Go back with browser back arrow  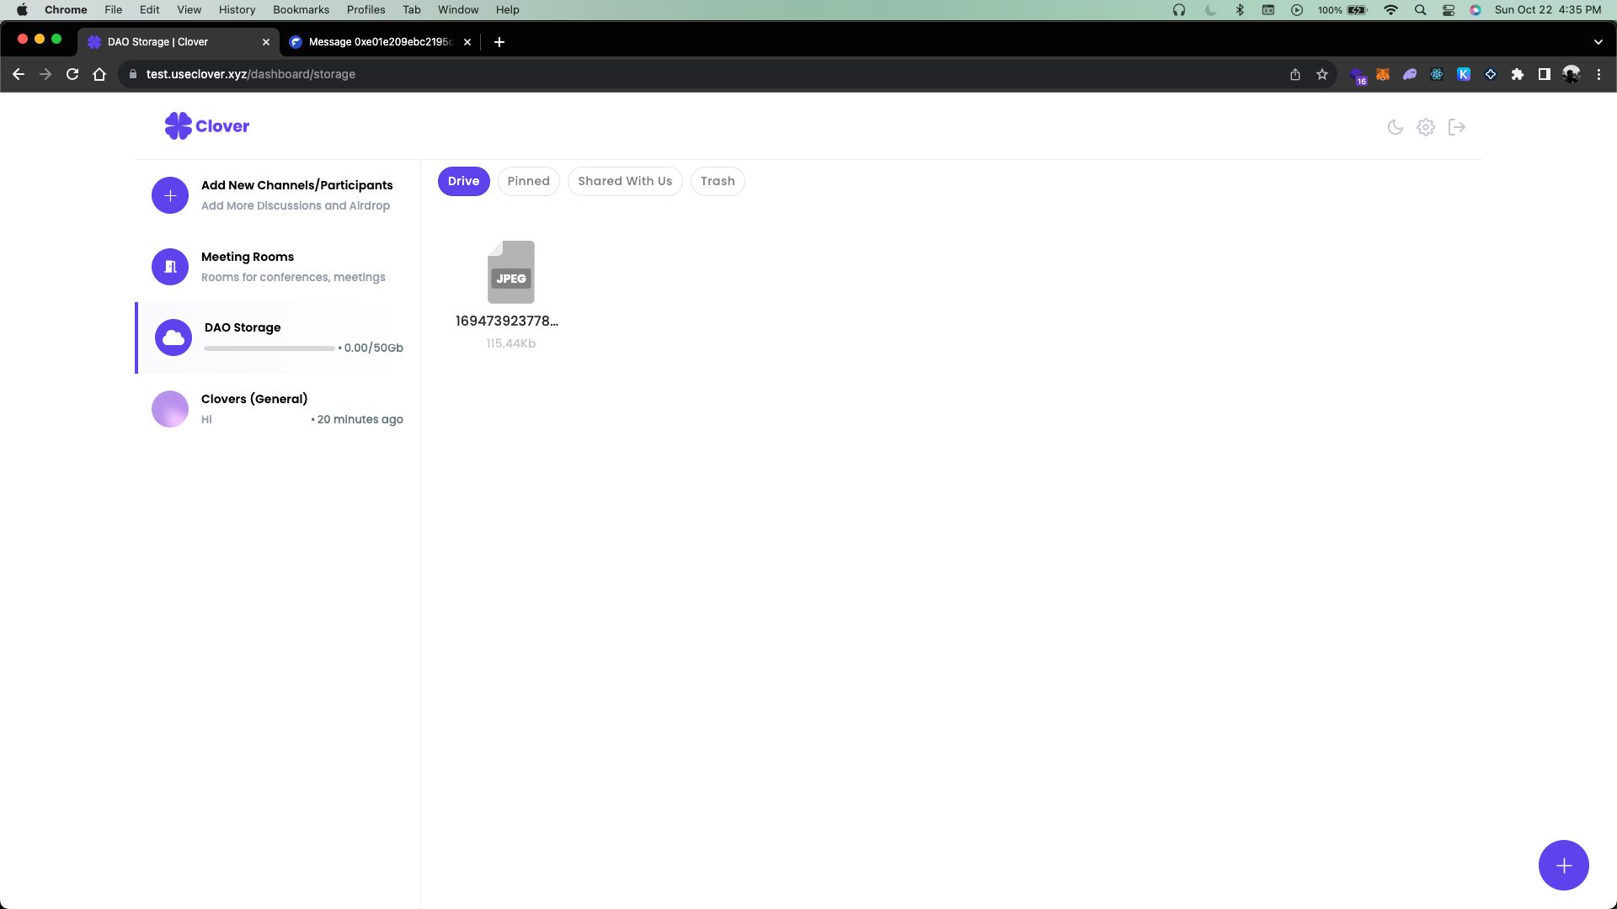pos(19,74)
